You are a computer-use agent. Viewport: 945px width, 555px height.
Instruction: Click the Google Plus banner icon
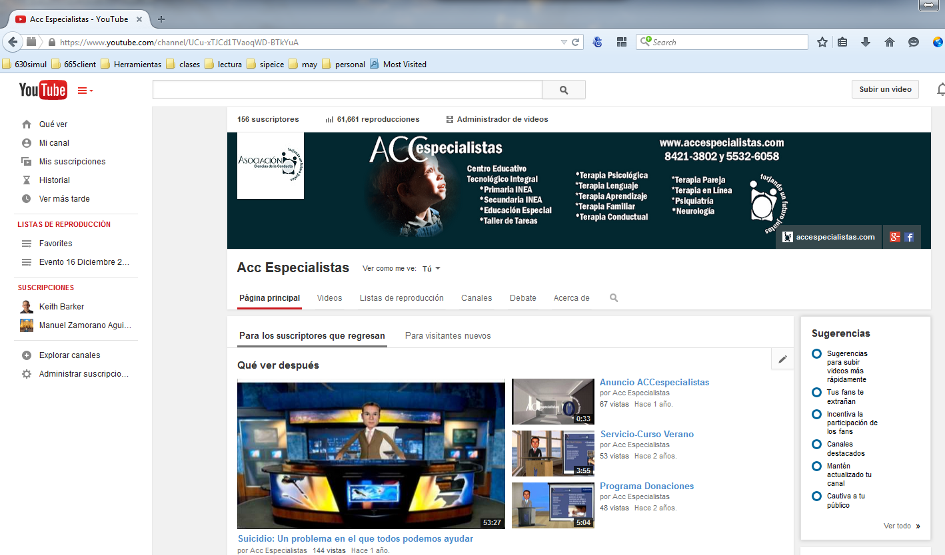(894, 237)
